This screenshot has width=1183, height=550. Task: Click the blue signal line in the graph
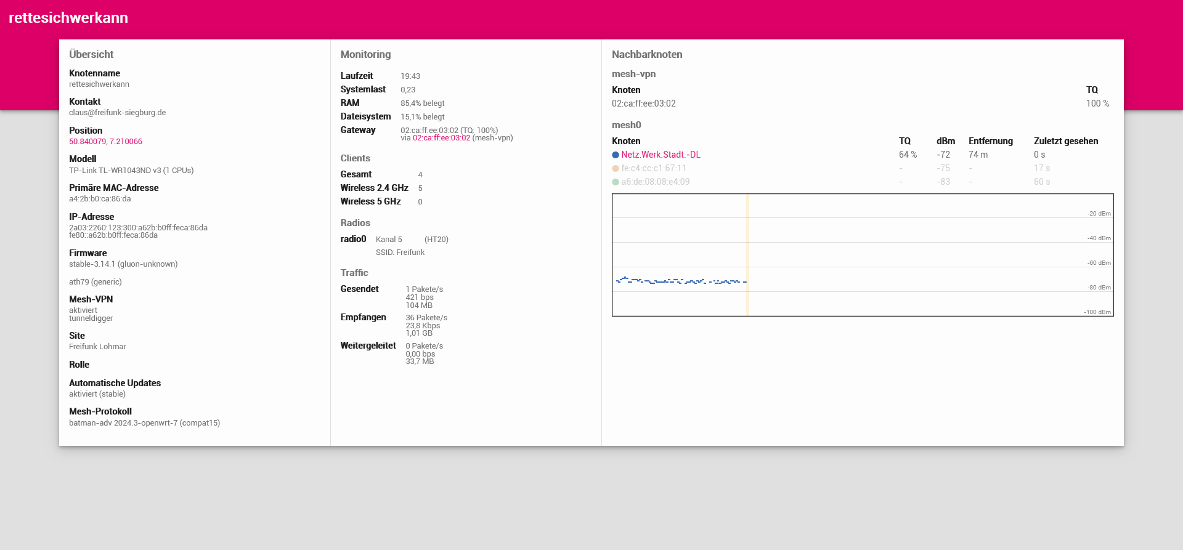[x=678, y=281]
